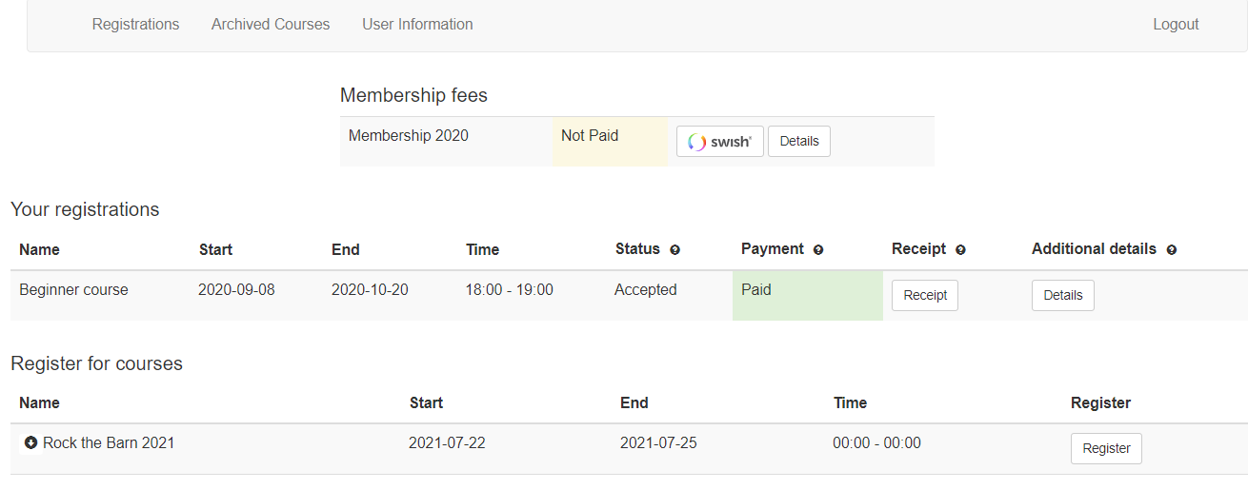Open the Registrations tab

coord(135,25)
